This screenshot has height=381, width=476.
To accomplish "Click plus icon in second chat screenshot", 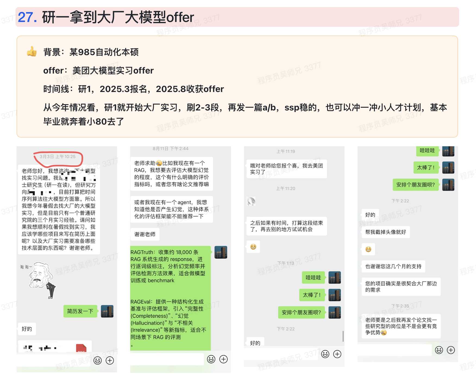I will click(223, 359).
